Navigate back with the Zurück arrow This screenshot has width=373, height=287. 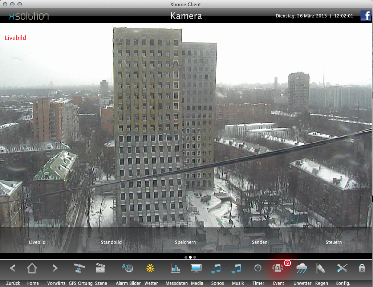point(13,268)
